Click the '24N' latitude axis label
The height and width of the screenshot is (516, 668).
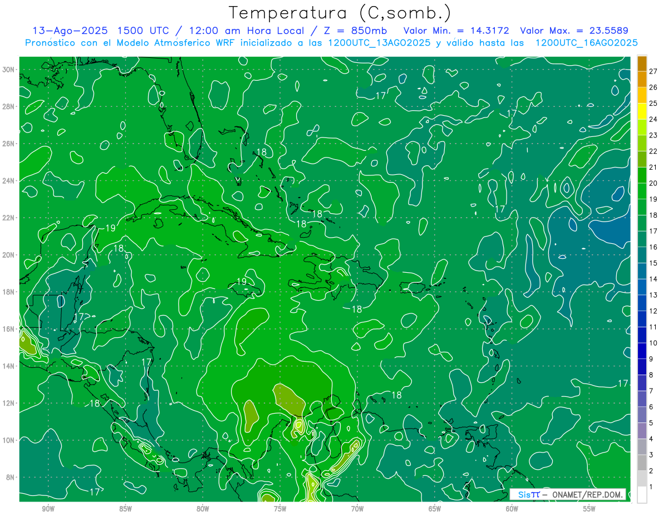coord(8,181)
